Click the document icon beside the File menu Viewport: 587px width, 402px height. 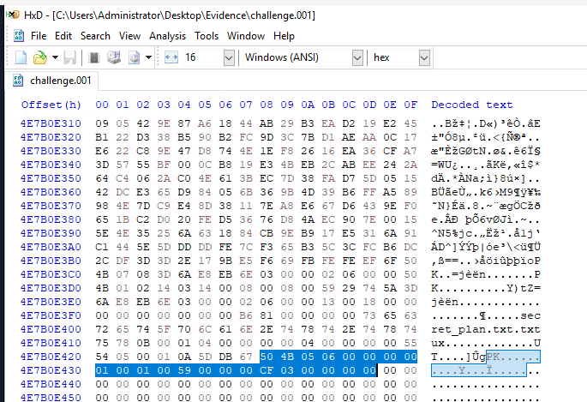click(18, 36)
